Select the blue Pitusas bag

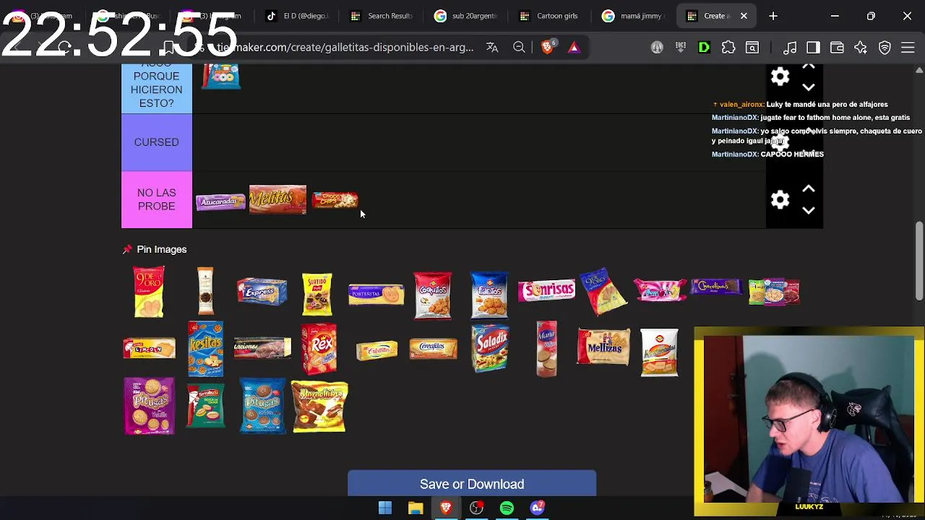click(x=263, y=406)
